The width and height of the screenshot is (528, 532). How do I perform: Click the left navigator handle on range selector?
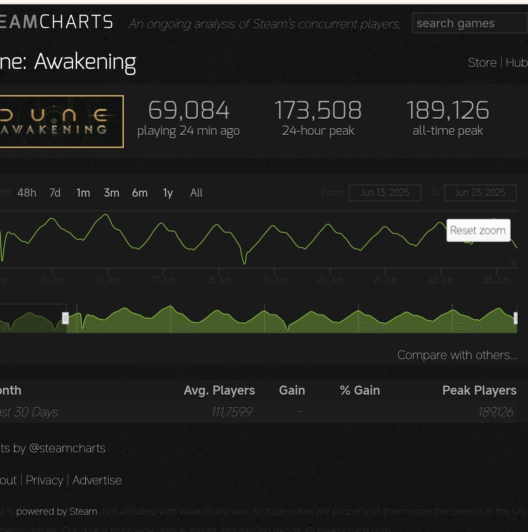[65, 318]
